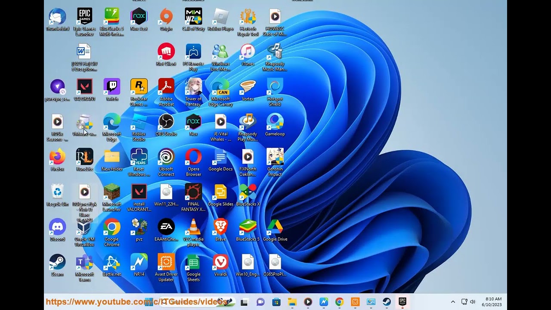Select the Microsoft Teams shortcut
The width and height of the screenshot is (551, 310).
click(84, 267)
